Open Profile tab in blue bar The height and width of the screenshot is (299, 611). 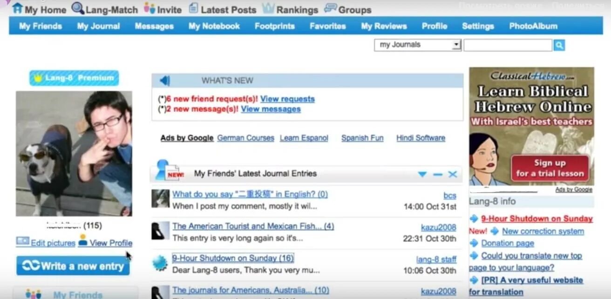(x=434, y=26)
